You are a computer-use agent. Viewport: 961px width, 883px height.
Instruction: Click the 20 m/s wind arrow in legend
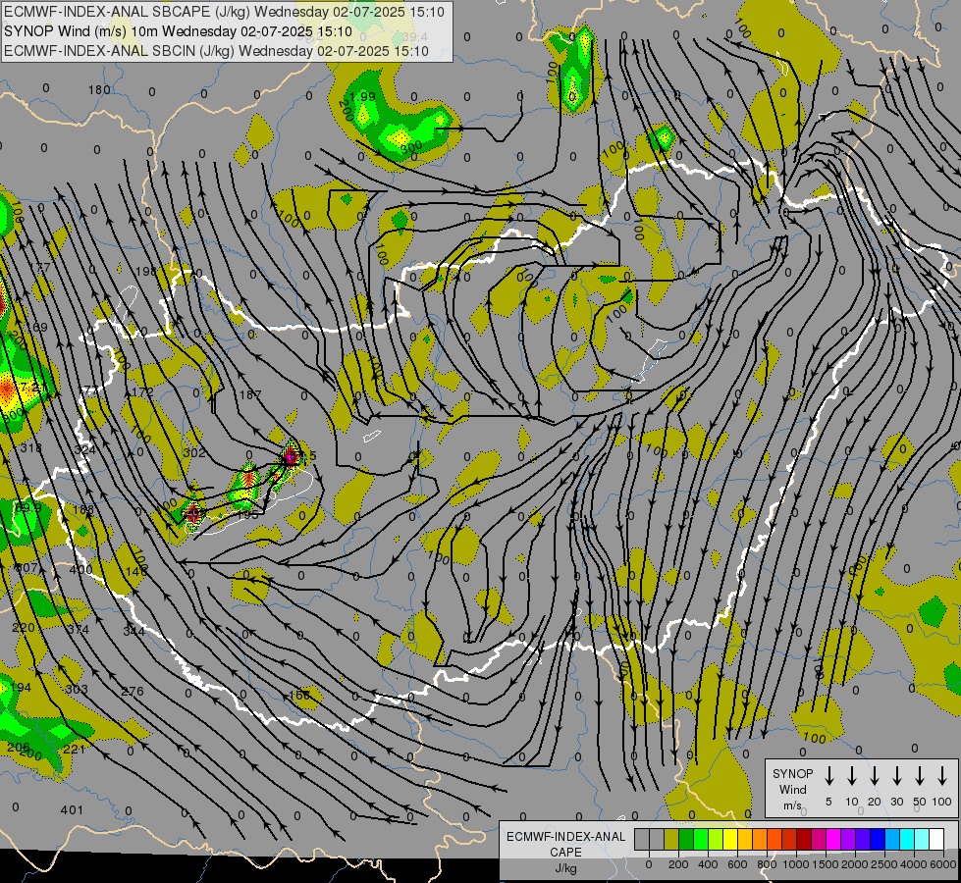[x=875, y=776]
